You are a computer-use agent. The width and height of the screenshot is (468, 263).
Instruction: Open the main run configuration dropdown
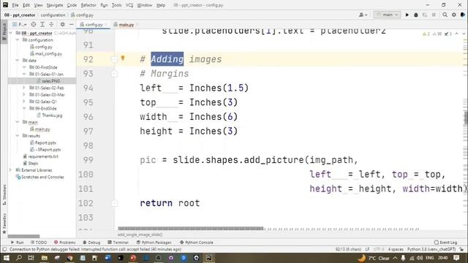(x=387, y=15)
